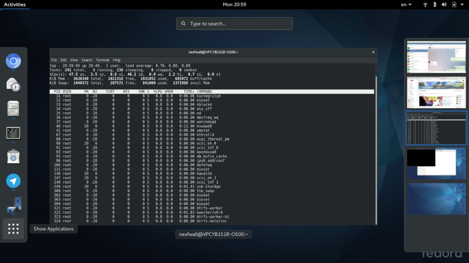The width and height of the screenshot is (469, 263).
Task: Open the terminal Help menu
Action: coord(117,60)
